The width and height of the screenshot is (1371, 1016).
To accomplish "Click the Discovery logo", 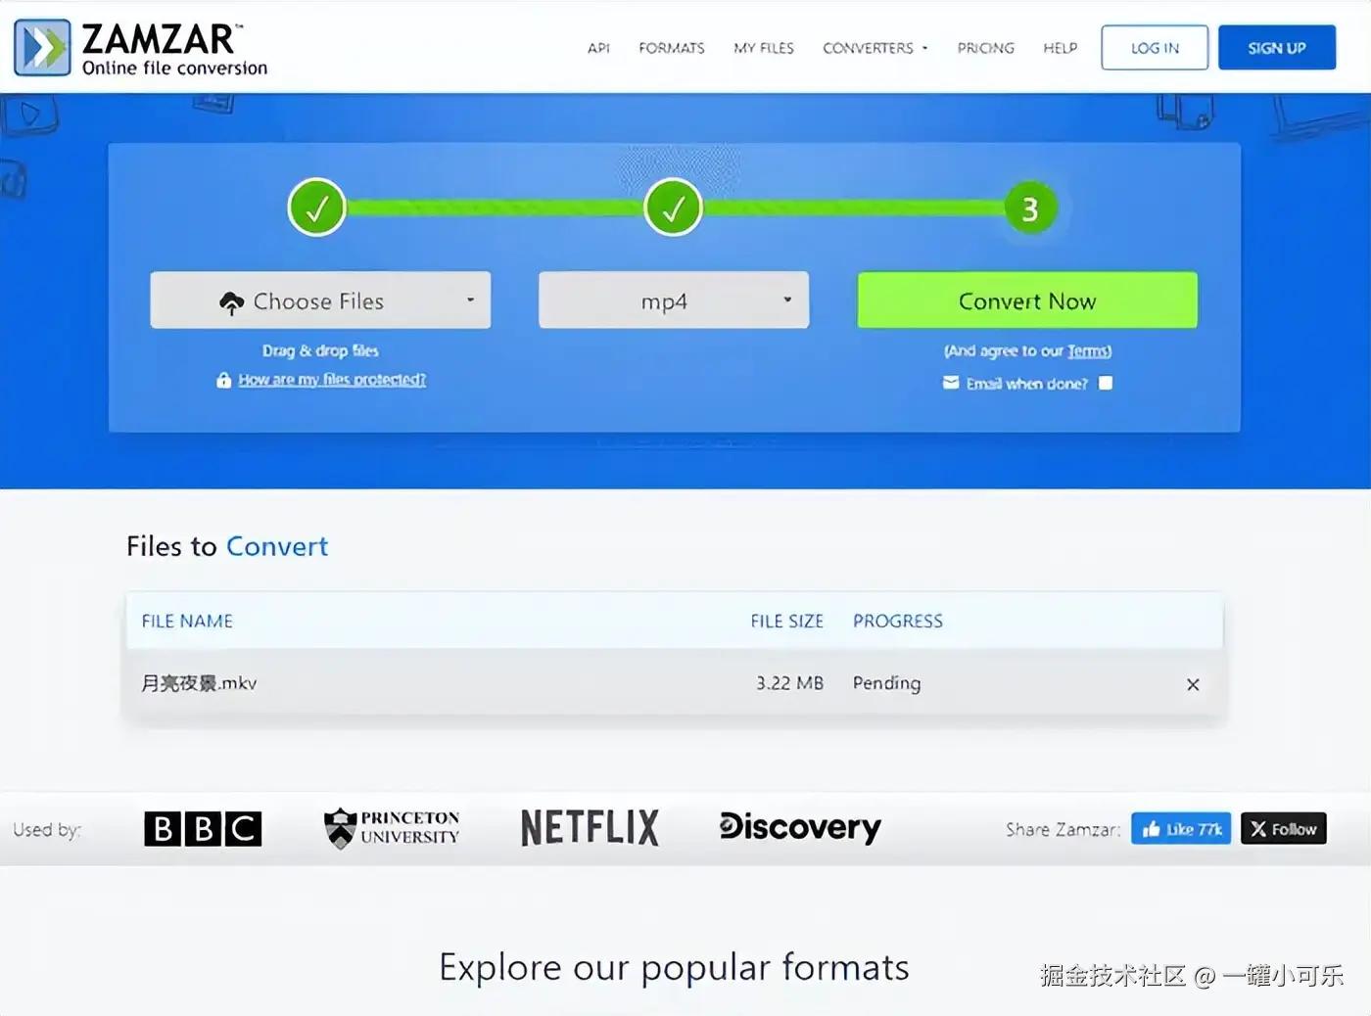I will pos(800,828).
